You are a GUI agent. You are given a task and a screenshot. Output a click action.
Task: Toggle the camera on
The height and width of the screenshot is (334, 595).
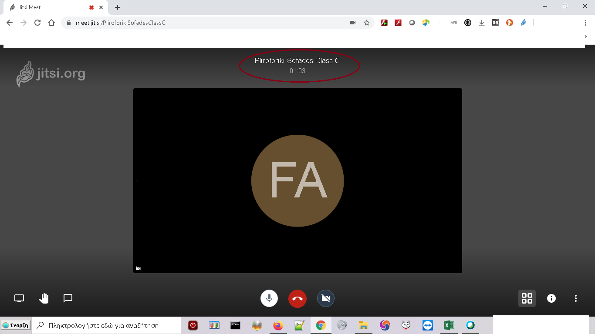[x=326, y=298]
